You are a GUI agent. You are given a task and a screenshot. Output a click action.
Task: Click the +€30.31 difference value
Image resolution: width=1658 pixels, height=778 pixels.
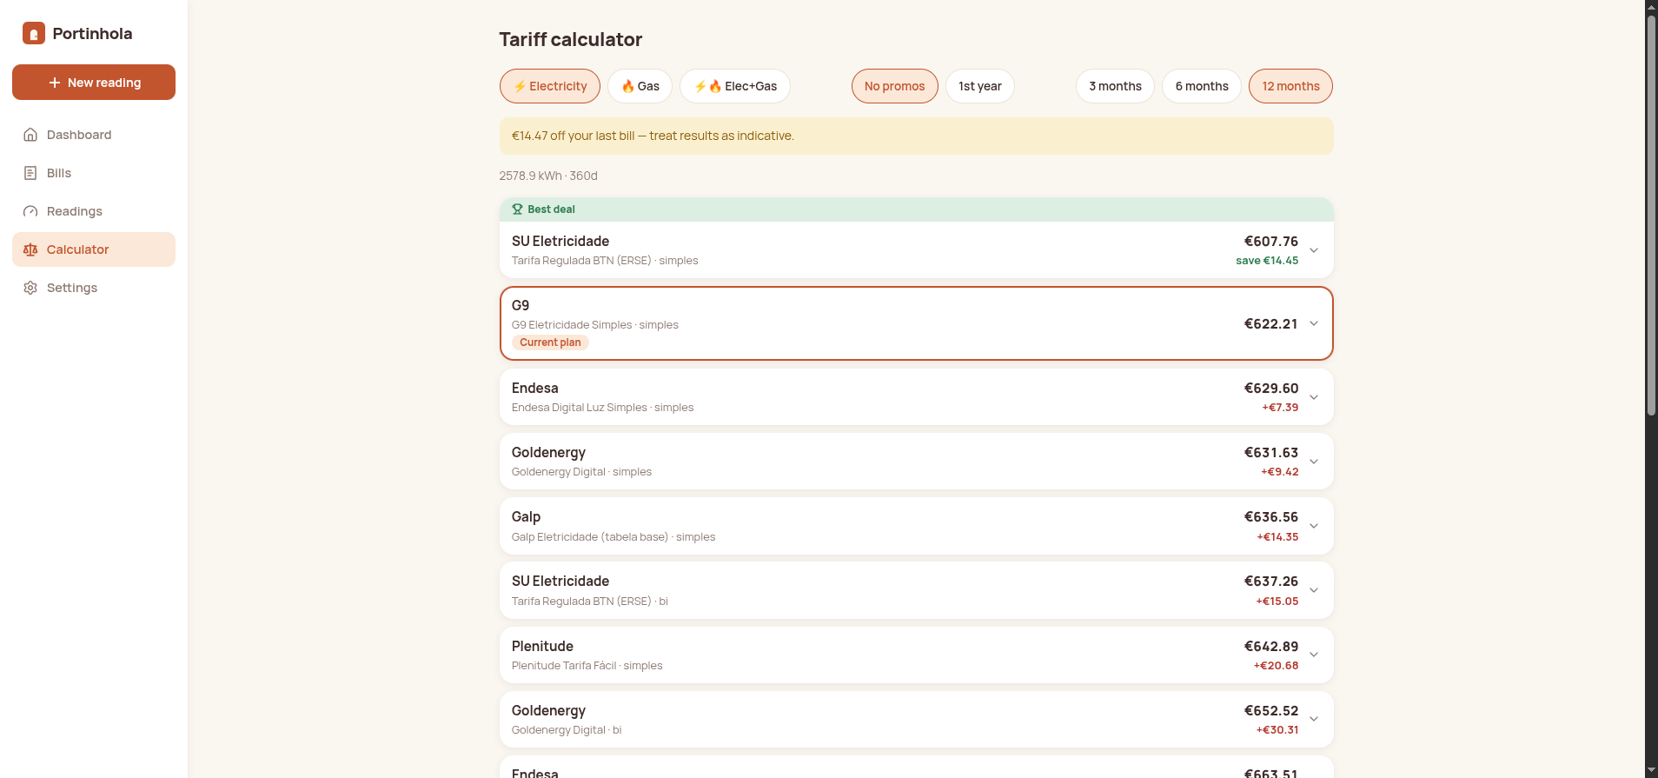(x=1277, y=730)
